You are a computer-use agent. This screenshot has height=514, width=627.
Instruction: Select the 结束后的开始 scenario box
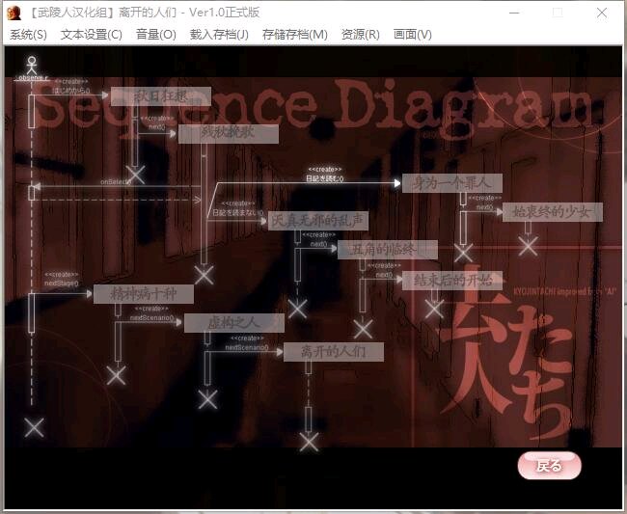click(x=452, y=281)
